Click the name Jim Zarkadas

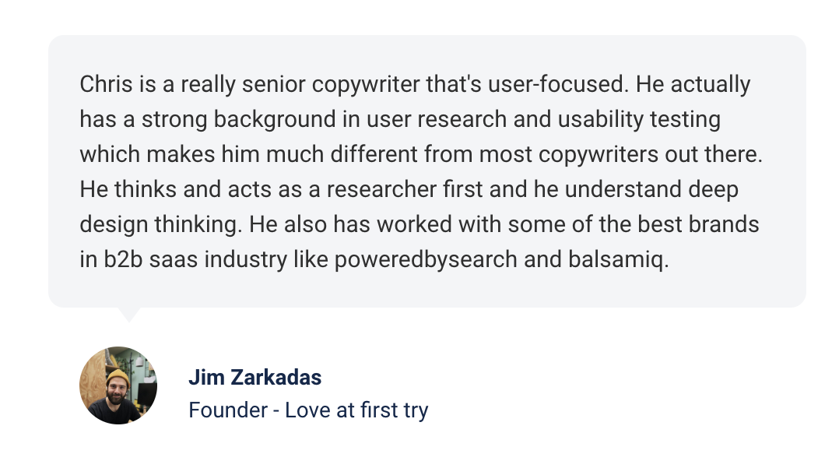click(x=255, y=378)
